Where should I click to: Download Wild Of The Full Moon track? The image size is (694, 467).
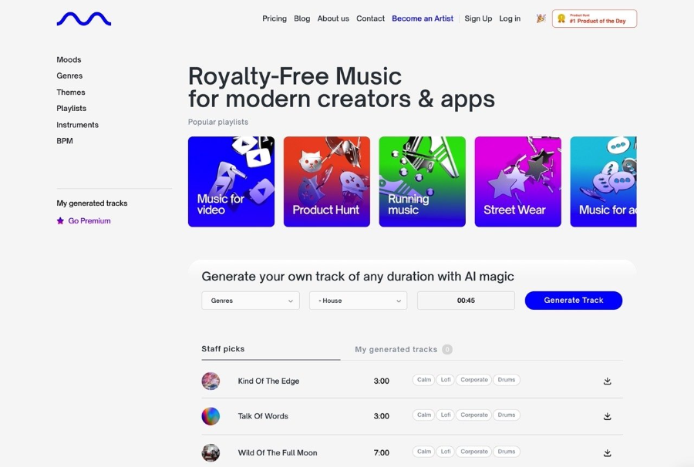tap(608, 453)
